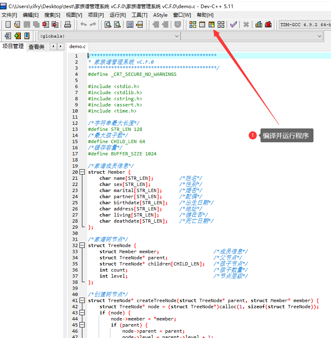The image size is (331, 338).
Task: Click Compile and Run toolbar icon
Action: (211, 24)
